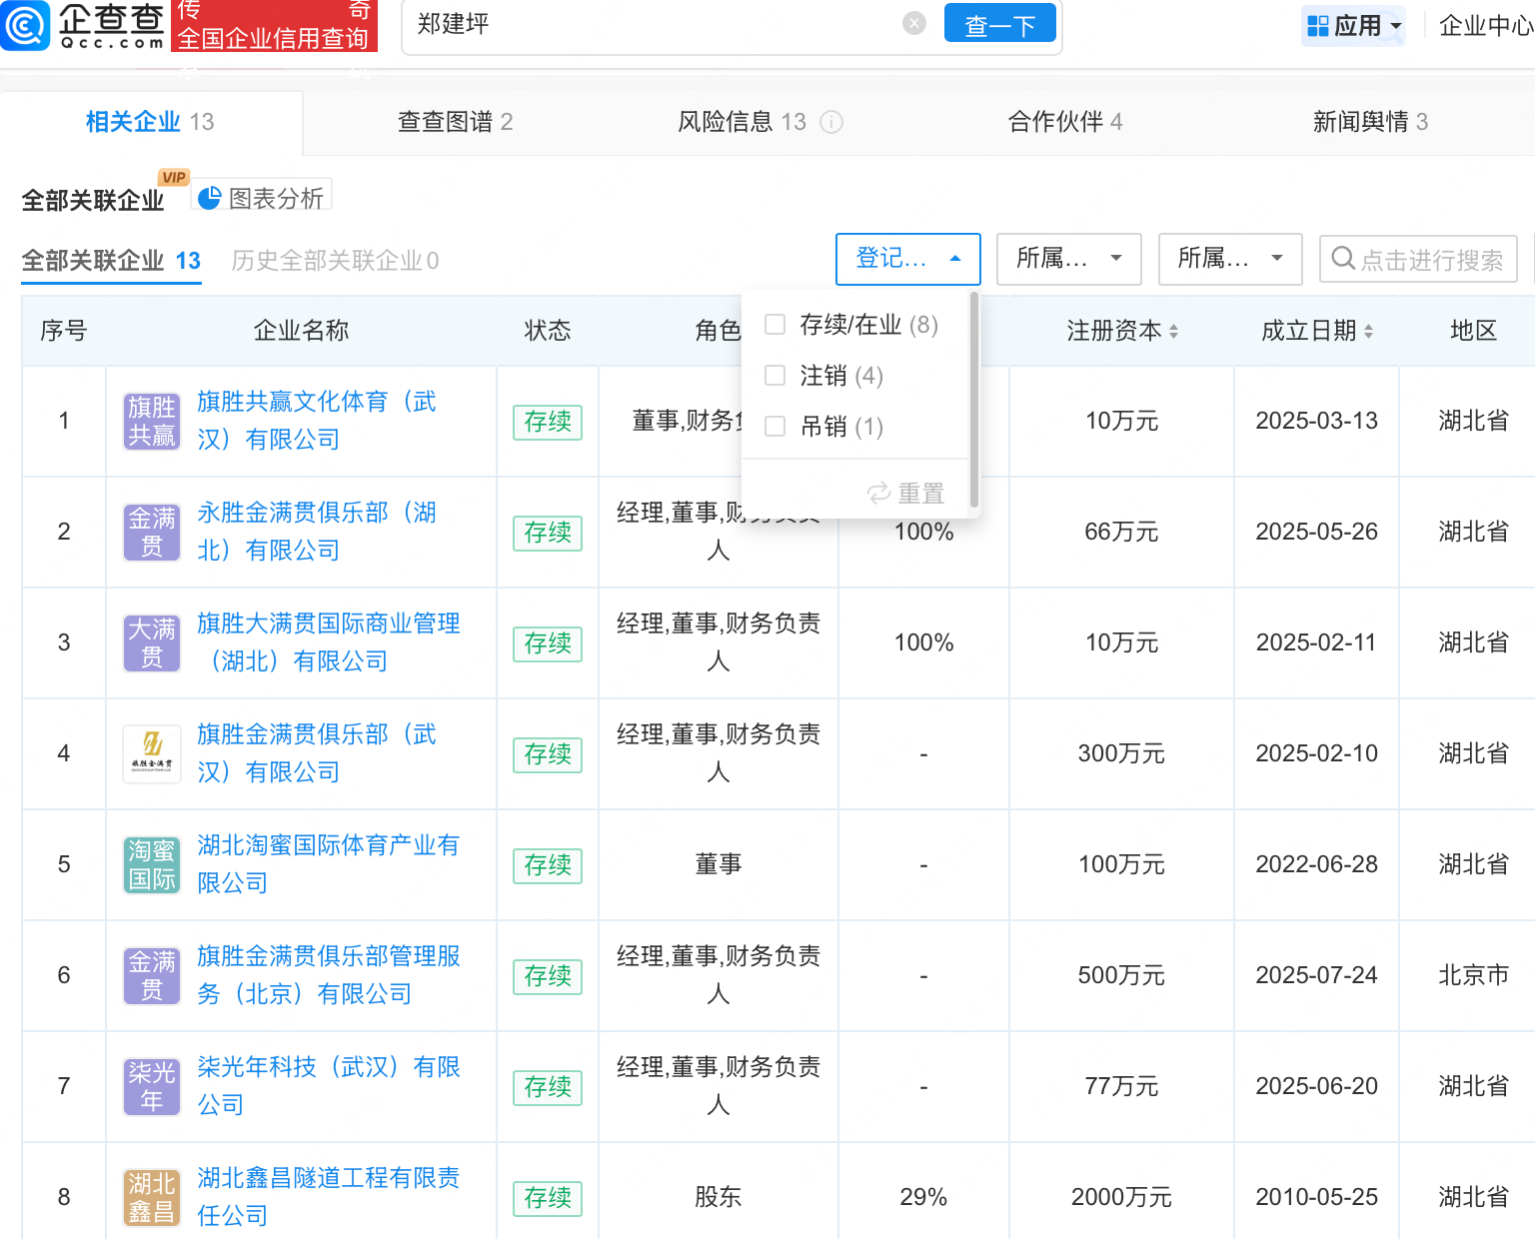Click the 金满贯 logo beside 永胜金满贯俱乐部

(152, 533)
